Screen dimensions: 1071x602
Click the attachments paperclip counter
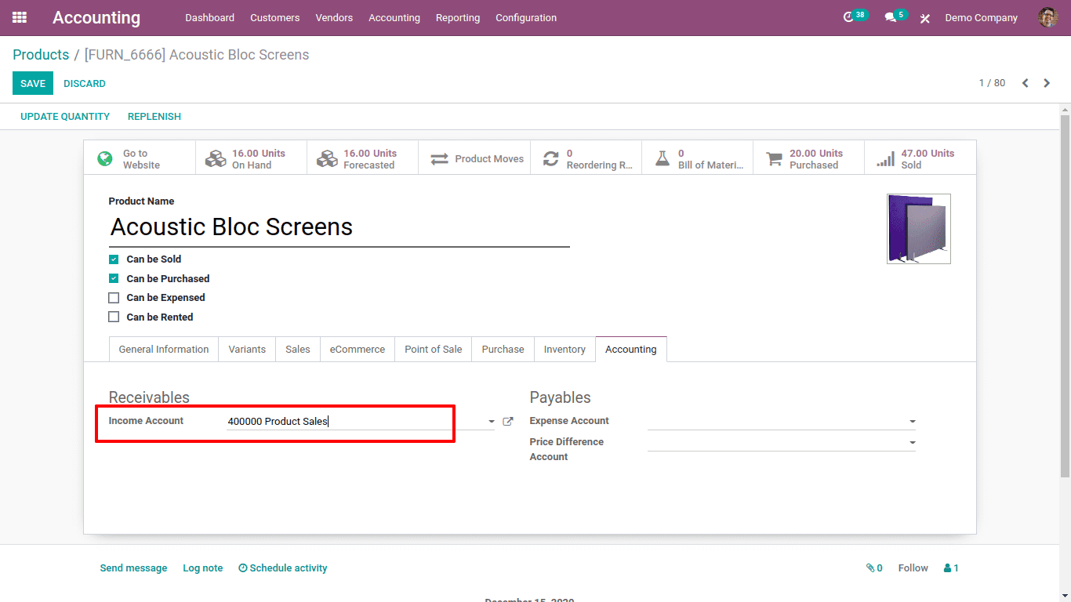pos(874,568)
